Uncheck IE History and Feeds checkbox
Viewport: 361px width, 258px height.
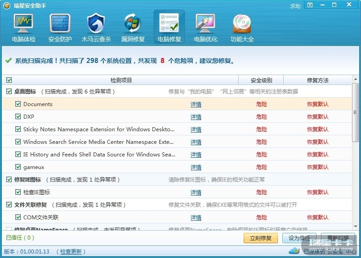pyautogui.click(x=18, y=154)
